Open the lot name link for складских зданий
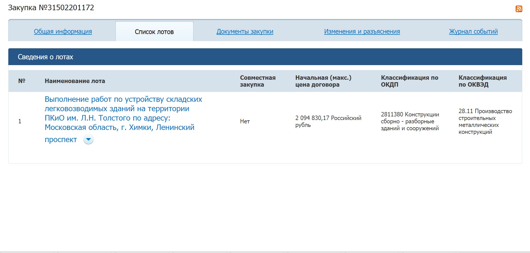Screen dimensions: 530x253 point(123,113)
